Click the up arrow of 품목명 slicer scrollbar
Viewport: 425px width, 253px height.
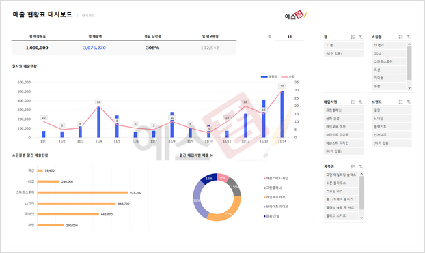click(361, 173)
